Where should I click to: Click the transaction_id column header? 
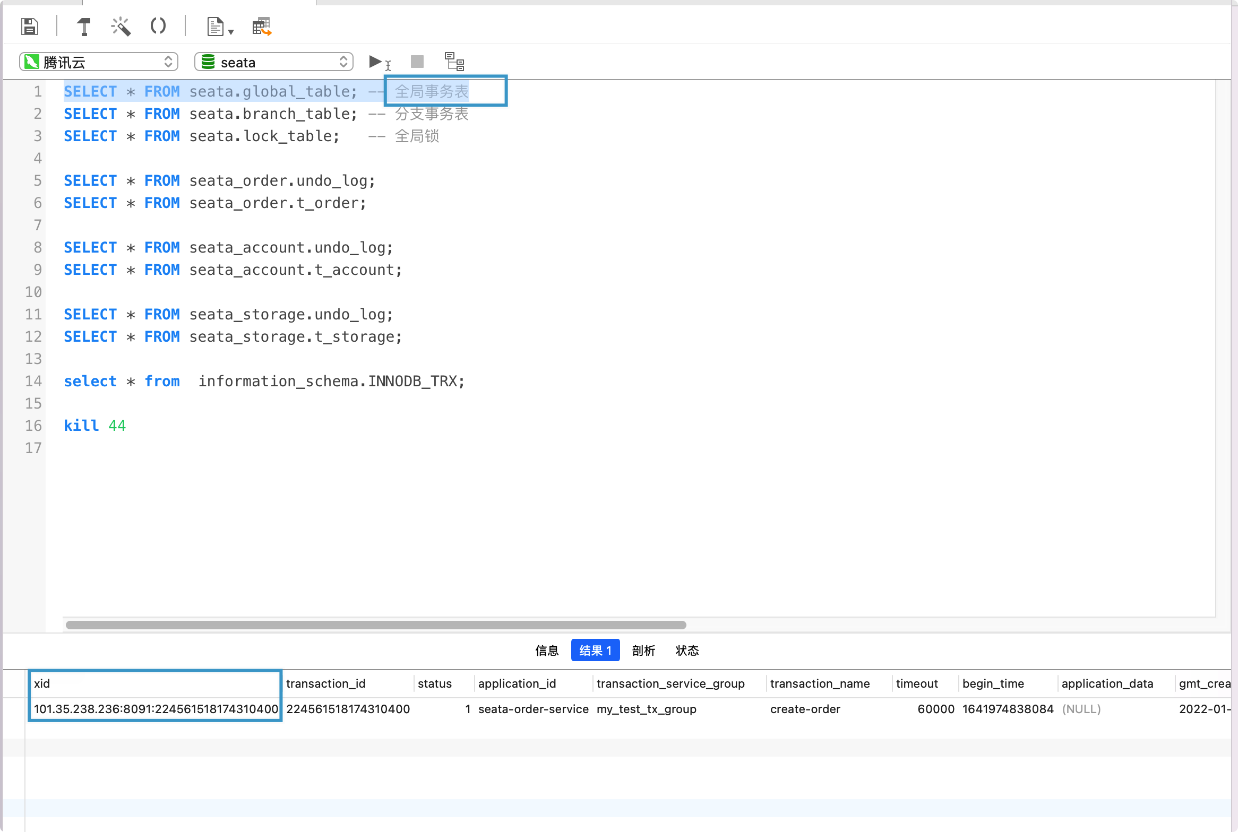pos(326,683)
